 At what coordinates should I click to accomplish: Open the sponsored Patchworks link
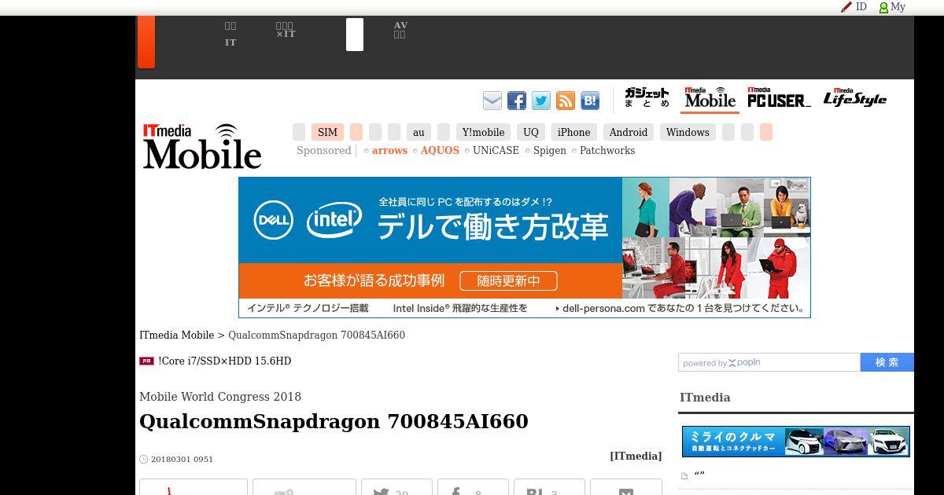tap(607, 151)
